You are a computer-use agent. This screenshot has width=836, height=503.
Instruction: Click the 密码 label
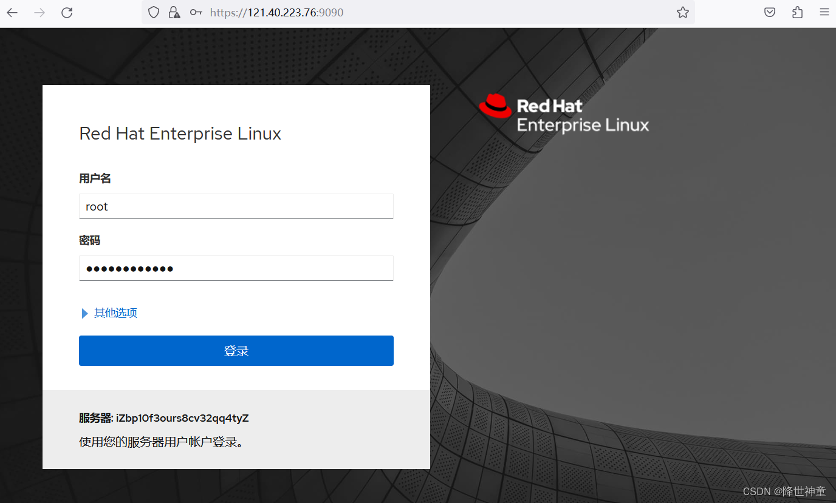(89, 240)
